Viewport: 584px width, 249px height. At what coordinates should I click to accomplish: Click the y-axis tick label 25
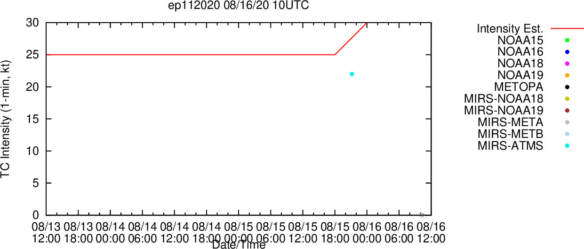pos(32,55)
